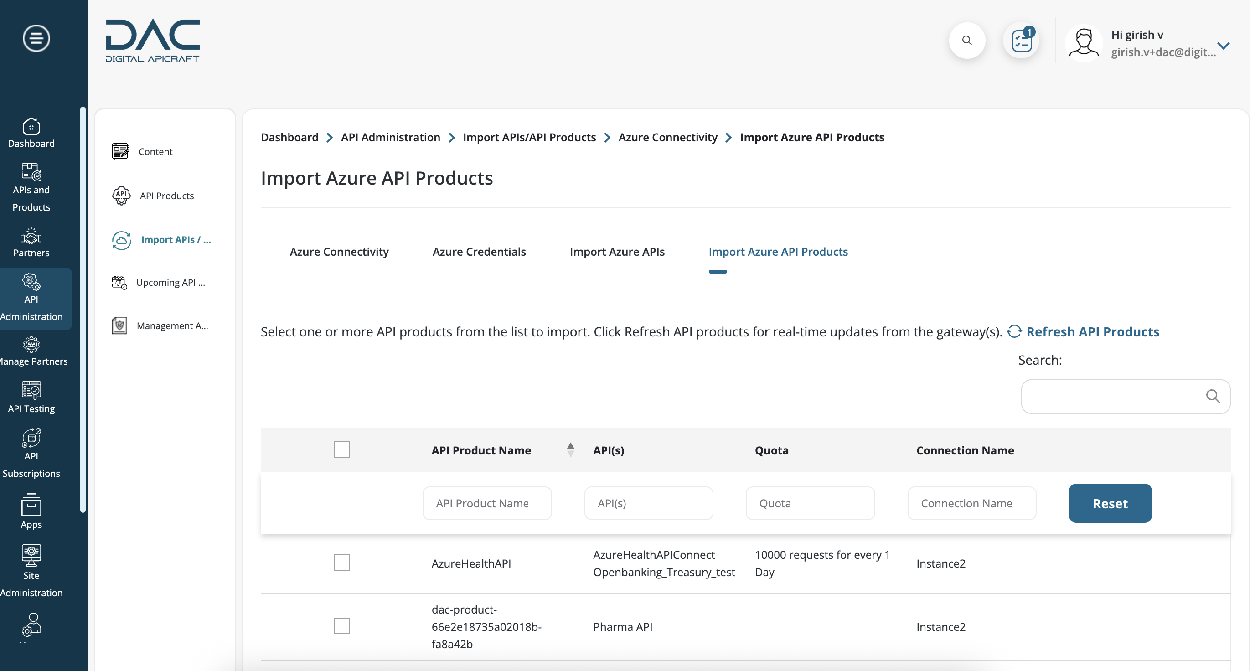Select Import Azure API Products tab
This screenshot has width=1250, height=671.
[x=778, y=252]
